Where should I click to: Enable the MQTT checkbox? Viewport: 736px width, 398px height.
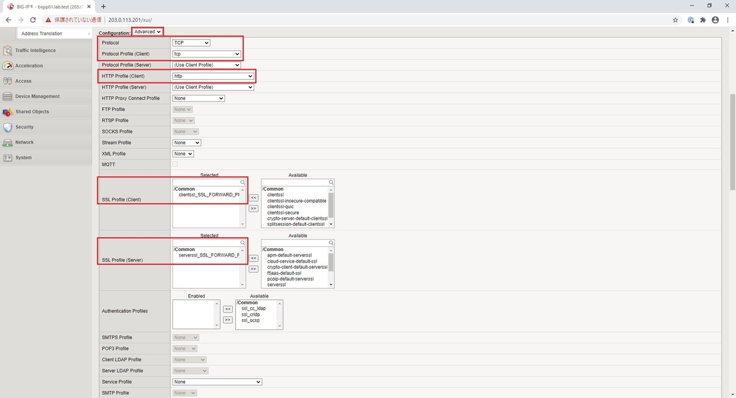(174, 164)
